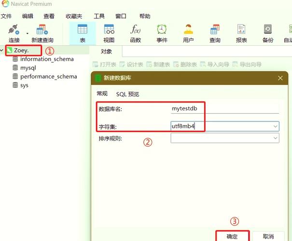This screenshot has height=241, width=292.
Task: Open the Event (事件) clock icon
Action: pos(162,33)
